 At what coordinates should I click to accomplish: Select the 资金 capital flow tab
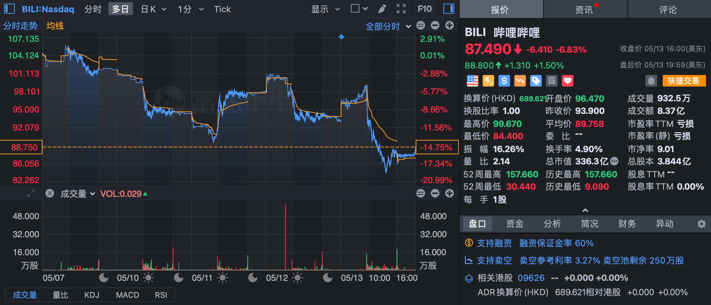coord(515,224)
